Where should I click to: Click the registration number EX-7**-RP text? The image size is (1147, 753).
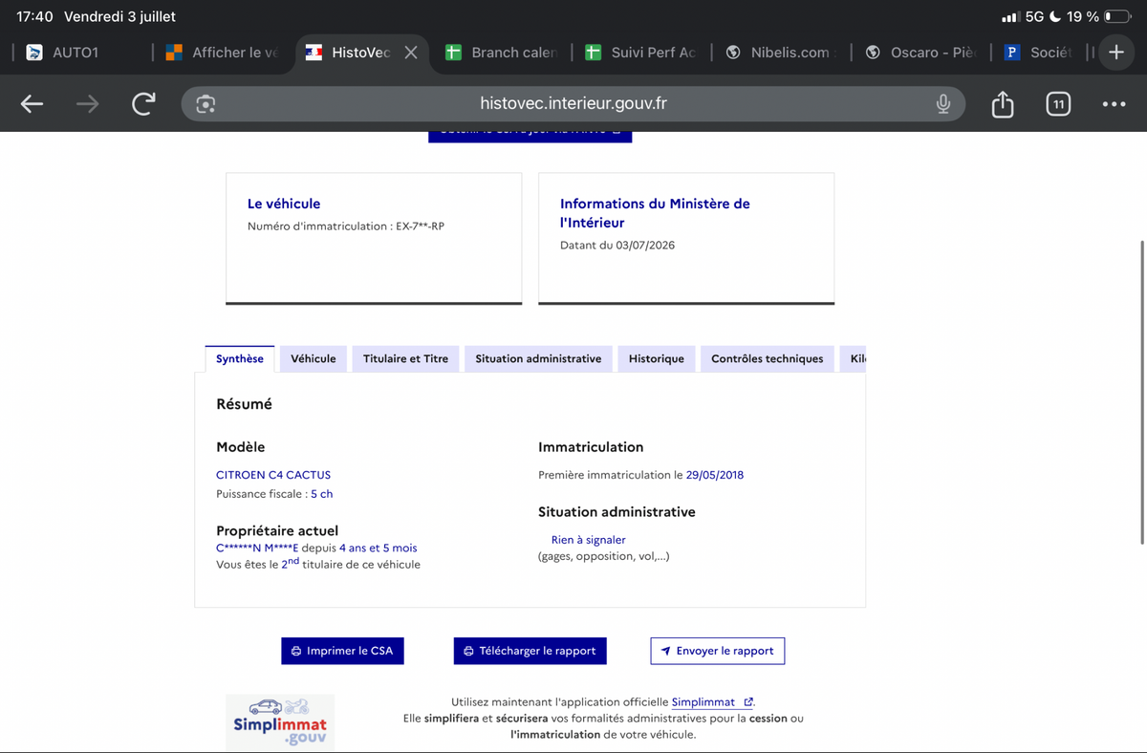coord(420,226)
